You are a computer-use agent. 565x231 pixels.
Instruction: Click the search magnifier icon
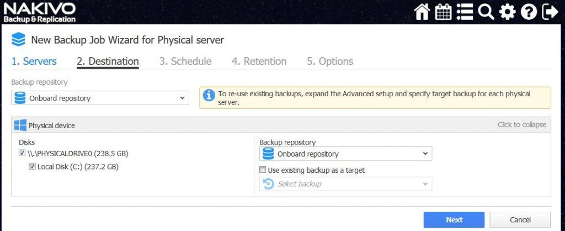coord(486,12)
